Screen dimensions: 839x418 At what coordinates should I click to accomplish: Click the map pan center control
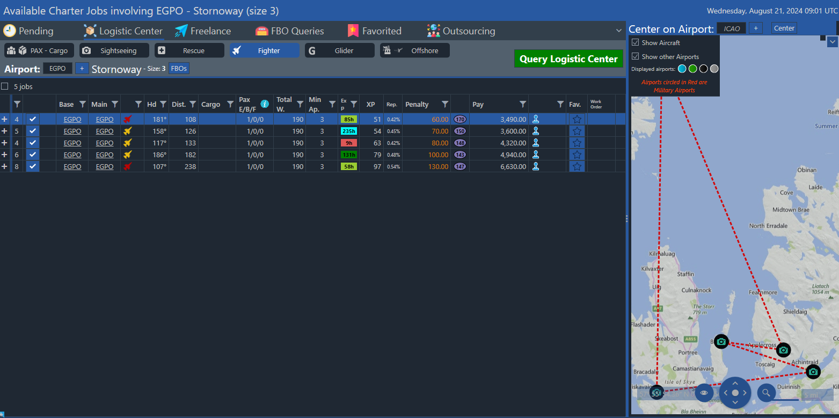[735, 393]
